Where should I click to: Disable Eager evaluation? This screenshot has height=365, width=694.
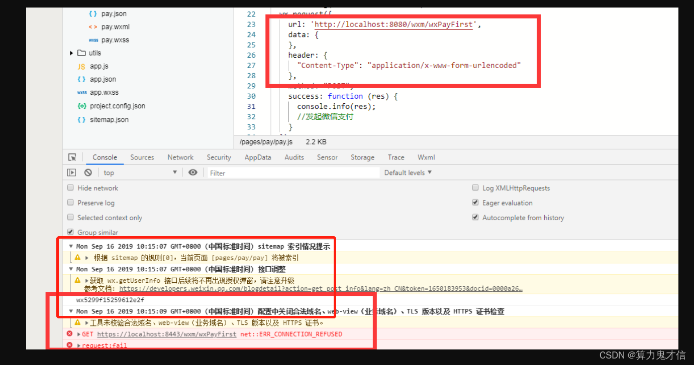pyautogui.click(x=475, y=202)
